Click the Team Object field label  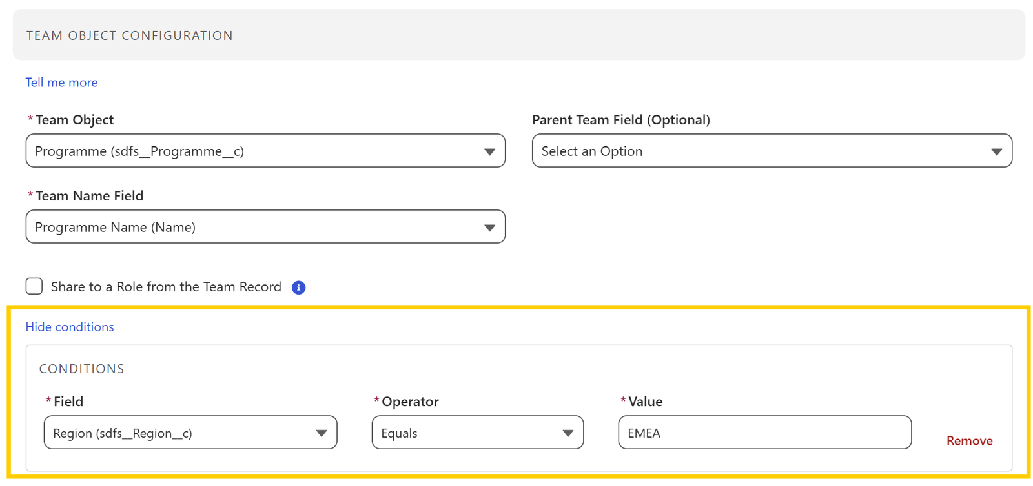pyautogui.click(x=74, y=120)
